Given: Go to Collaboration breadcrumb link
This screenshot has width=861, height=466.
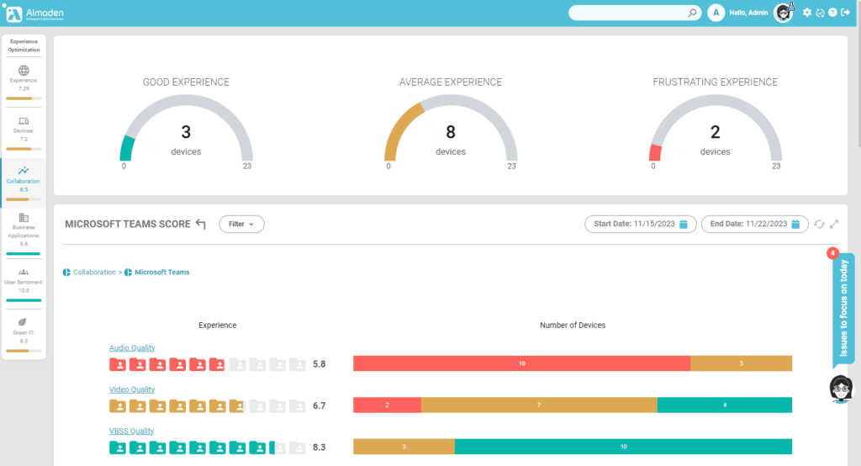Looking at the screenshot, I should [x=94, y=272].
